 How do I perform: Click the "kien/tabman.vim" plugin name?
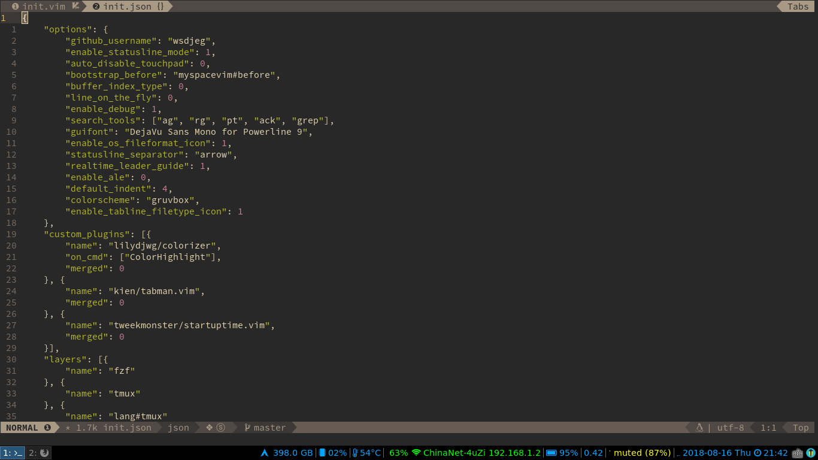coord(154,291)
